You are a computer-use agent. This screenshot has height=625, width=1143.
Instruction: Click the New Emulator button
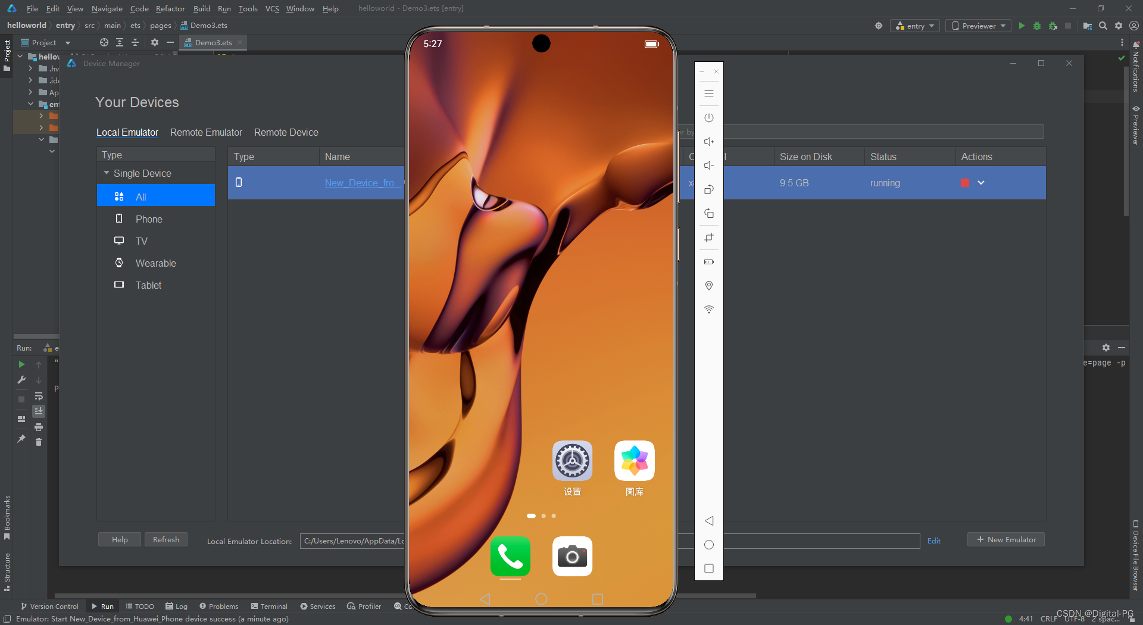(1006, 539)
